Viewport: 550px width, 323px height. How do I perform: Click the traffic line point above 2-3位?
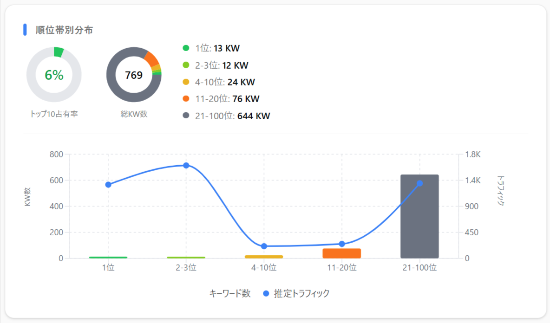(x=186, y=165)
